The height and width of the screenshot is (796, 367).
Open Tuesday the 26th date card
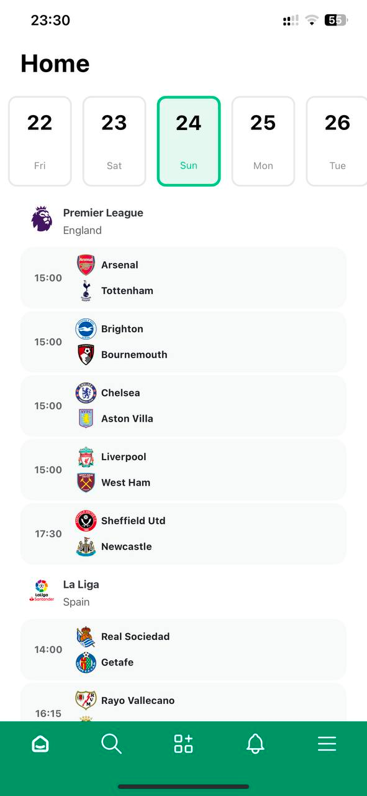pos(337,141)
